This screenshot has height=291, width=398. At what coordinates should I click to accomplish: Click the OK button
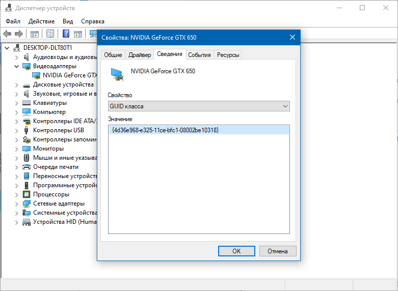(x=236, y=251)
